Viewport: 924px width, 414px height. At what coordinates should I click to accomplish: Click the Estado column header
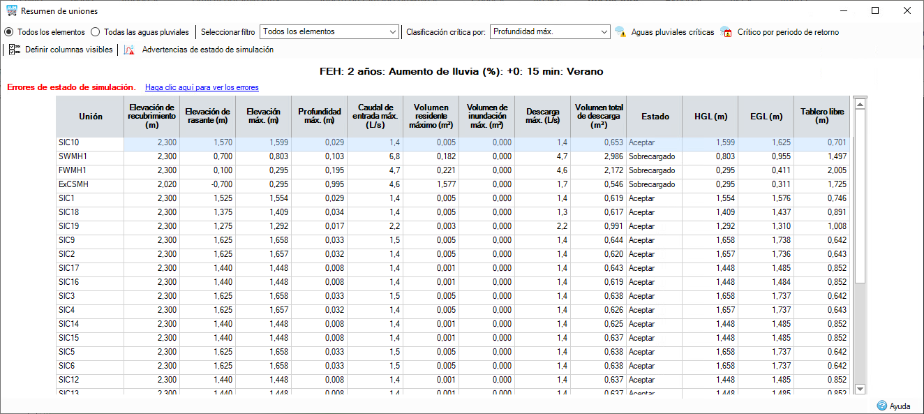[655, 117]
